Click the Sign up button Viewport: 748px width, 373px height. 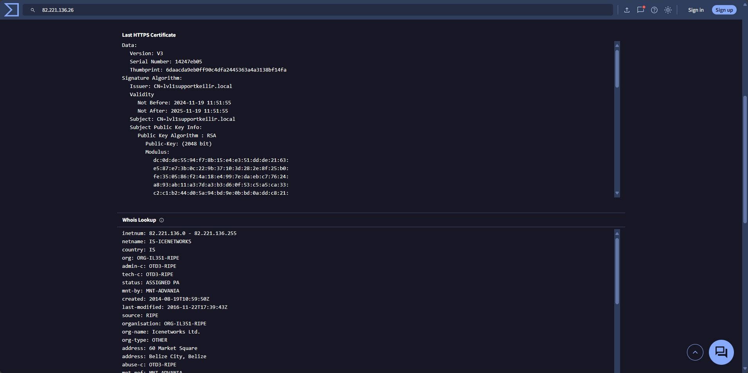[x=724, y=10]
